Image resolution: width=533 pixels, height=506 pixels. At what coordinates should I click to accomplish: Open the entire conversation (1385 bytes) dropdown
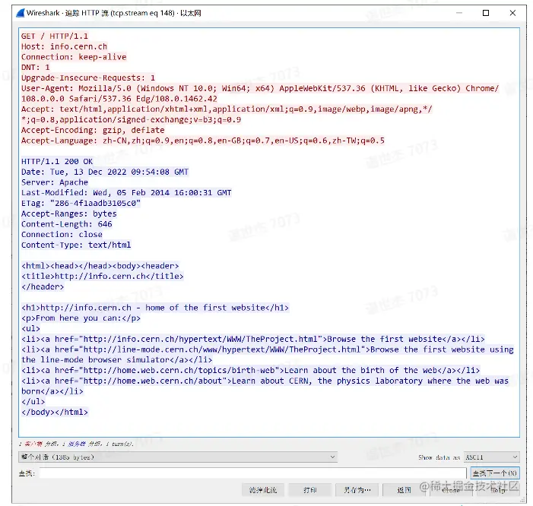coord(178,457)
